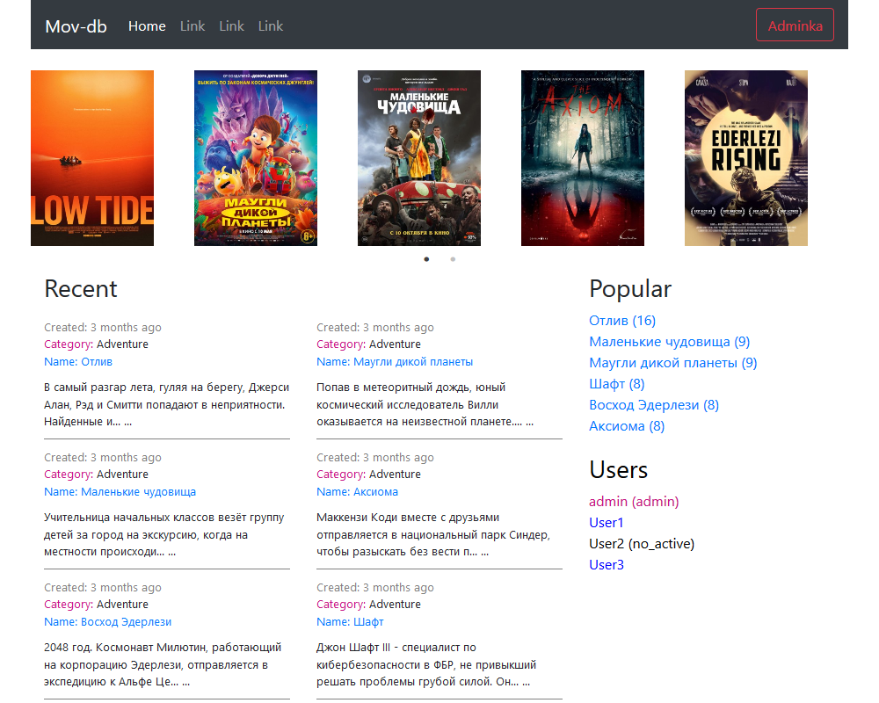Click 'Created: 3 months ago' above Восход Эдерлези

(103, 588)
